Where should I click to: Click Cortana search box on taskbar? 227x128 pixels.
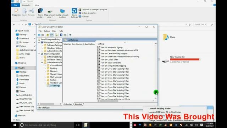(46, 125)
